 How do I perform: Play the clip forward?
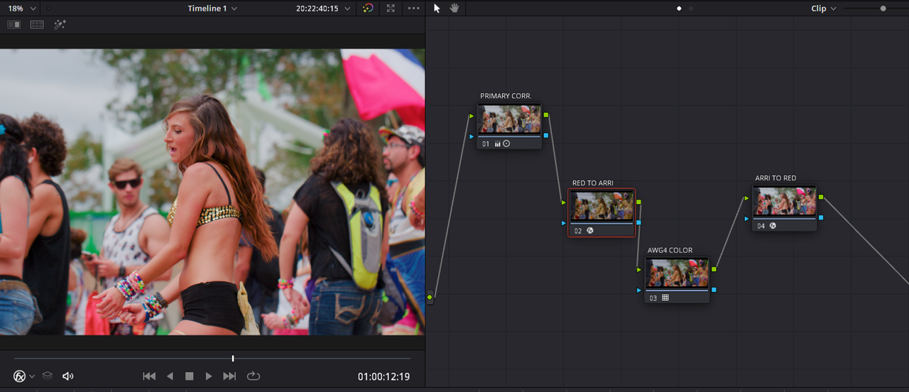pos(209,376)
